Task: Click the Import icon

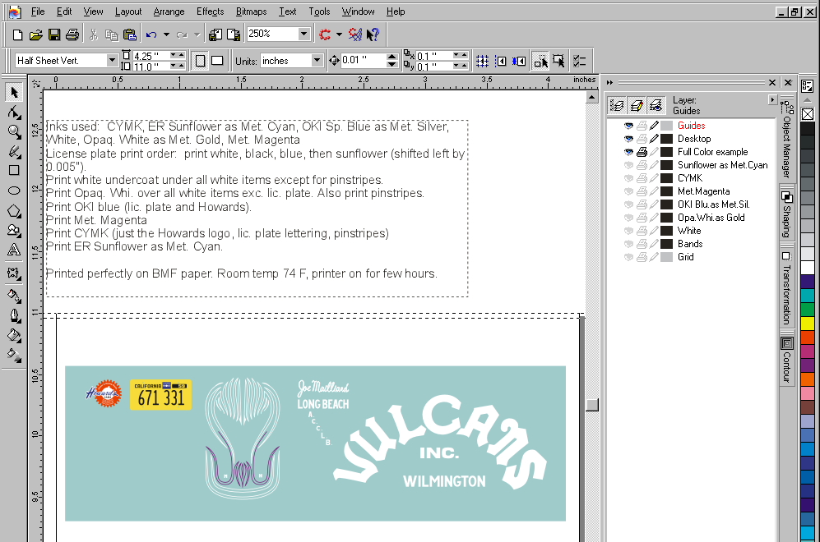Action: (215, 35)
